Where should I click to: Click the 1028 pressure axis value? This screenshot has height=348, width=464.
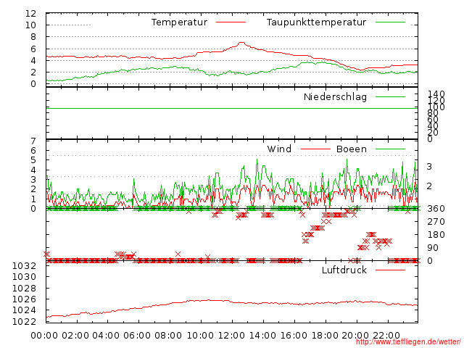[24, 289]
